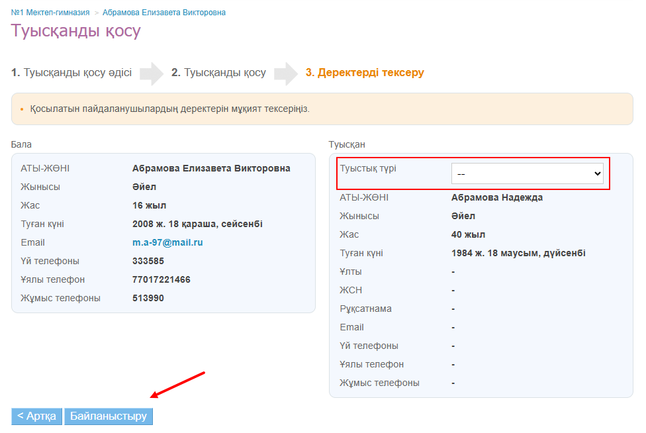The image size is (646, 433).
Task: Open the №1 Мектеп-гимназия breadcrumb link
Action: click(50, 13)
